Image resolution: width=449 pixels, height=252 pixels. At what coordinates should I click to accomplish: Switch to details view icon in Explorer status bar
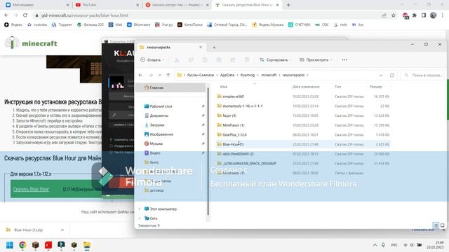coord(436,225)
